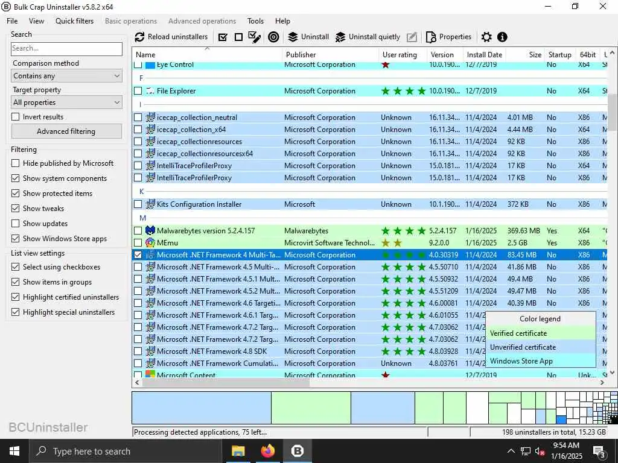Click the File Explorer row icon
Image resolution: width=618 pixels, height=463 pixels.
150,91
